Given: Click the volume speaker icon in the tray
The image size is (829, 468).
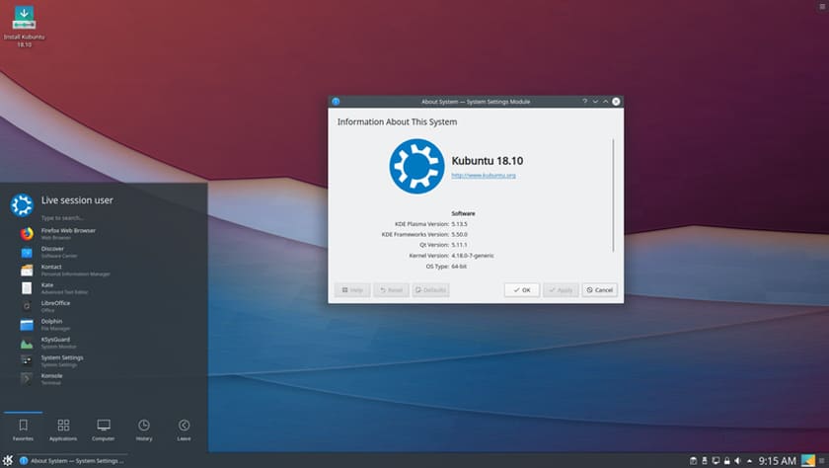Looking at the screenshot, I should (x=737, y=460).
